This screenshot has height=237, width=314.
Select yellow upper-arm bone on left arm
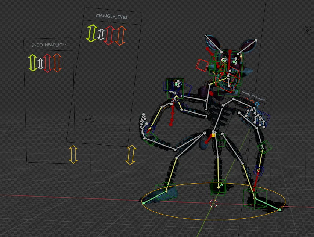pos(155,118)
